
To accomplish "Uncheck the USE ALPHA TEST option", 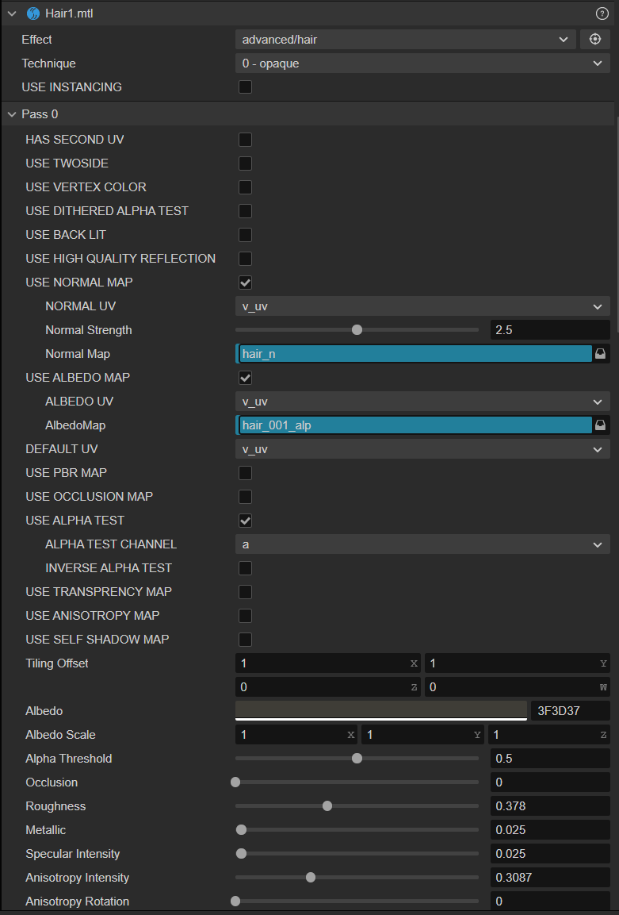I will click(246, 521).
